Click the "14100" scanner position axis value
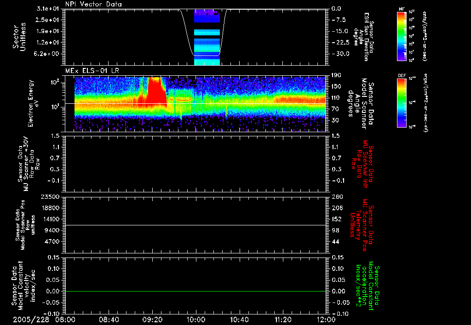Viewport: 471px width, 325px height. tap(50, 219)
